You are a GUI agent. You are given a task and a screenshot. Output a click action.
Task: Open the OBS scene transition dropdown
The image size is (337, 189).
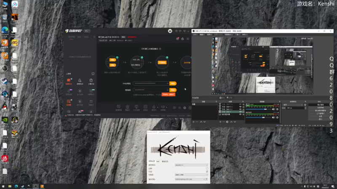tap(293, 105)
